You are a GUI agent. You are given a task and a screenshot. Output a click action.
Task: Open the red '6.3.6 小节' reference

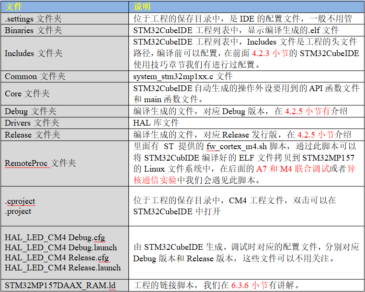click(x=250, y=285)
